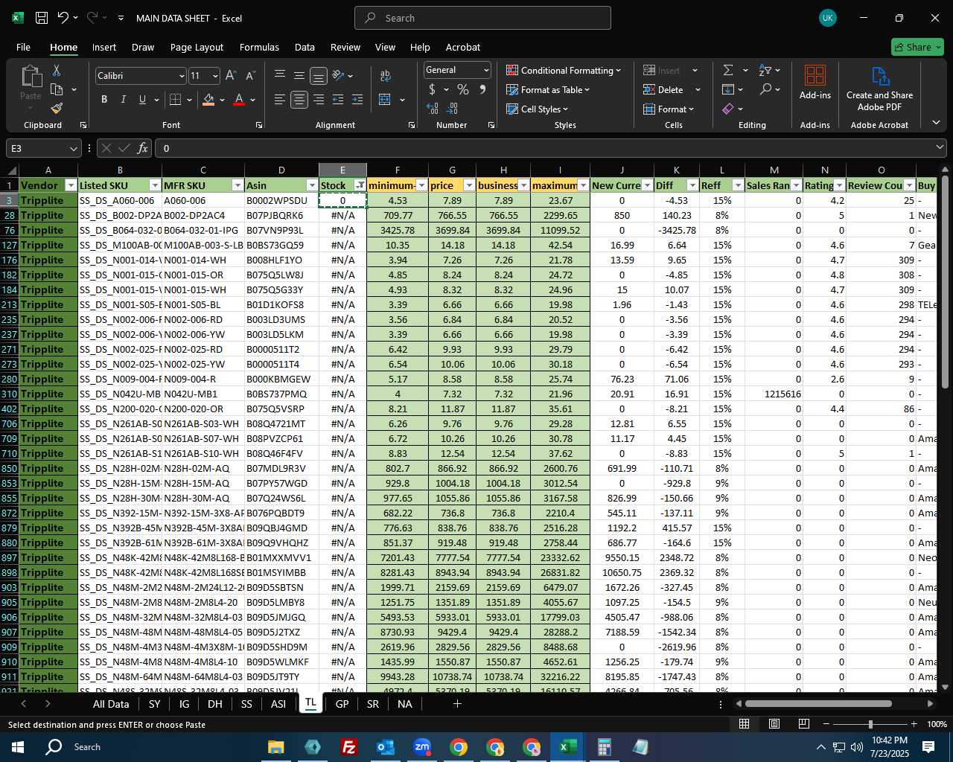Viewport: 953px width, 762px height.
Task: Click the Undo arrow icon
Action: point(63,18)
